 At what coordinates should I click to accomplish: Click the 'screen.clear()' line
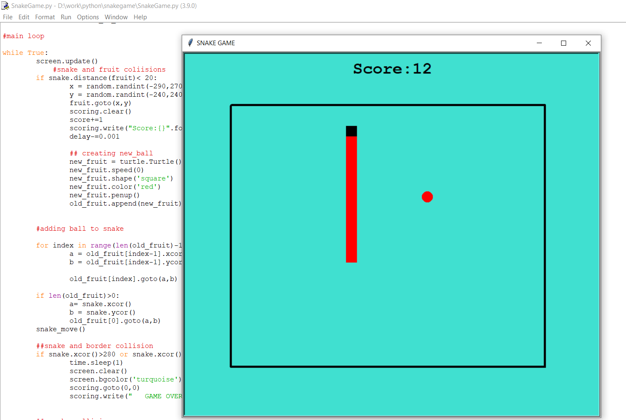(x=98, y=371)
